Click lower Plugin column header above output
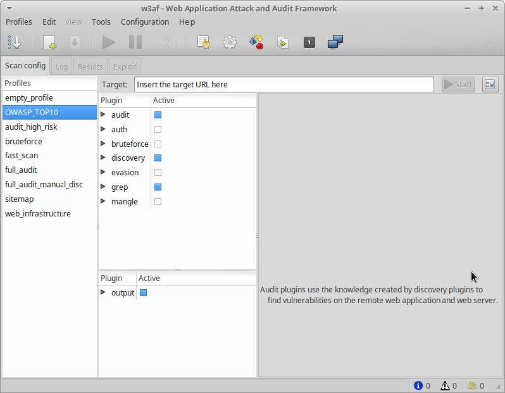The height and width of the screenshot is (393, 505). point(117,278)
